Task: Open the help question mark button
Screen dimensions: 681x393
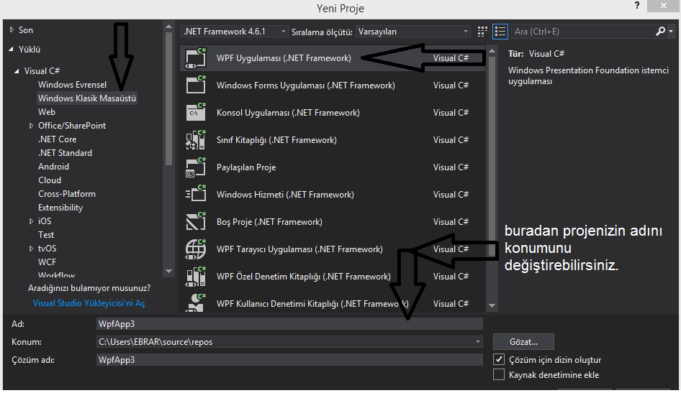Action: pos(637,6)
